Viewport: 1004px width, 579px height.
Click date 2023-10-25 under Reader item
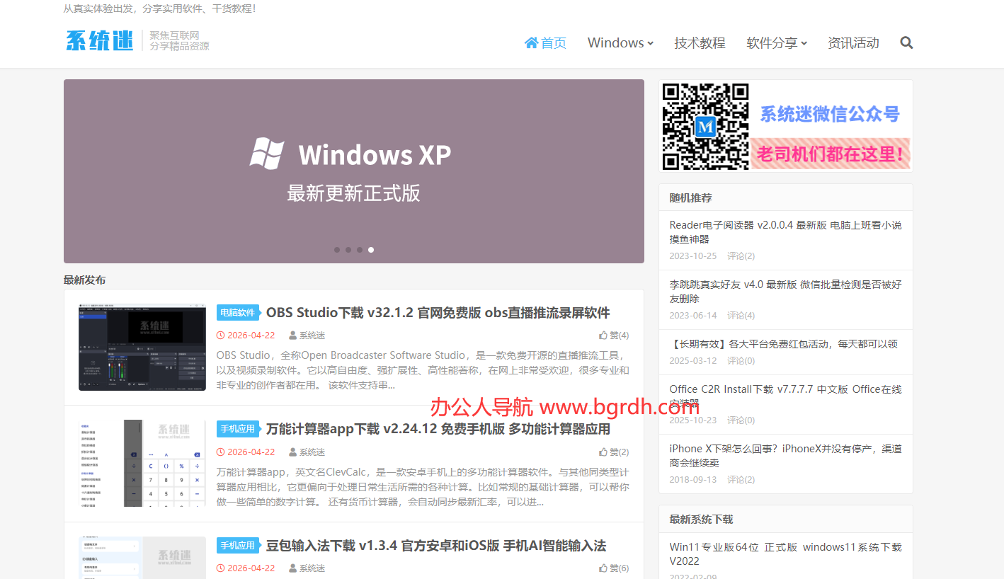pos(693,256)
